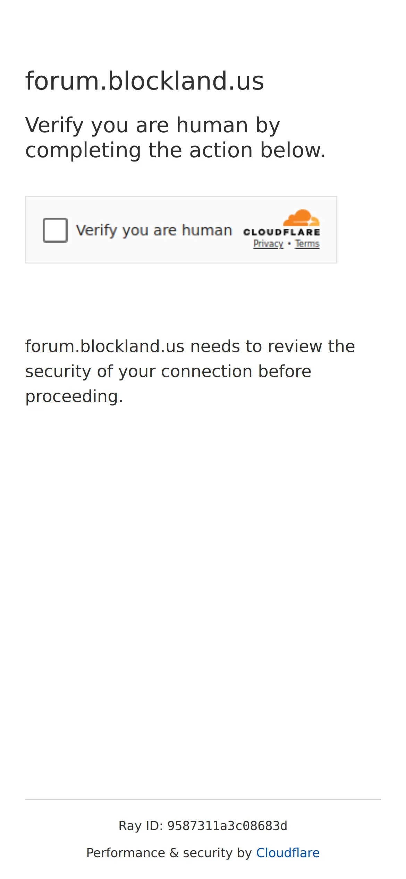This screenshot has height=879, width=406.
Task: Click 'security of your connection before' text line
Action: pyautogui.click(x=168, y=371)
